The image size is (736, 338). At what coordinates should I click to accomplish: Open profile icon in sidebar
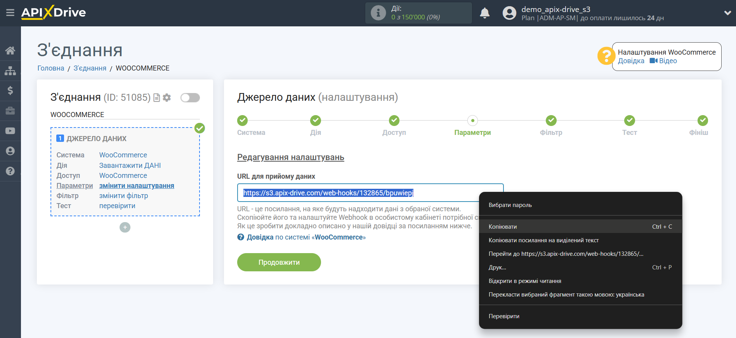(10, 151)
